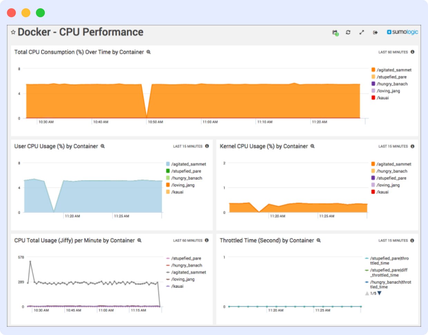Click the magnifier beside Kernel CPU Usage title
Viewport: 428px width, 335px height.
(312, 146)
